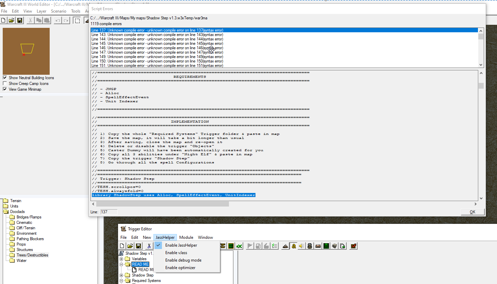
Task: Click New Map icon in World Editor toolbar
Action: point(3,21)
